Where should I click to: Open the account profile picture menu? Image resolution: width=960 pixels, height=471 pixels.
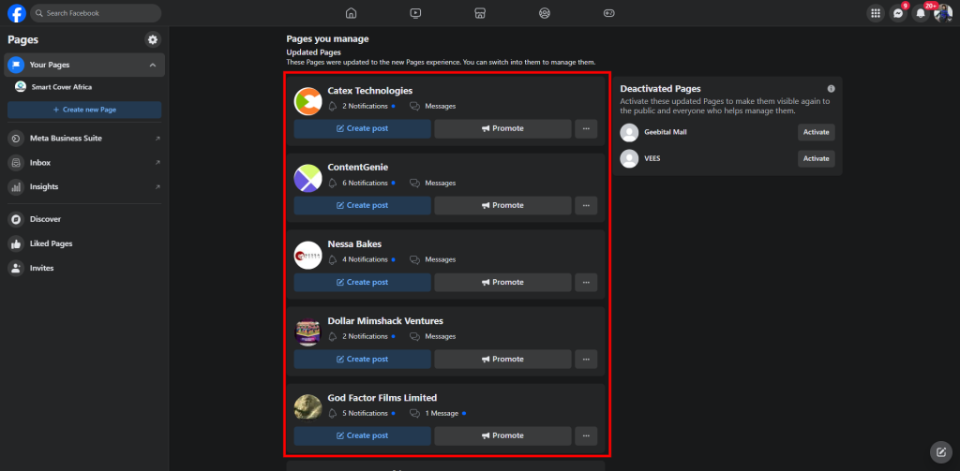pos(943,13)
